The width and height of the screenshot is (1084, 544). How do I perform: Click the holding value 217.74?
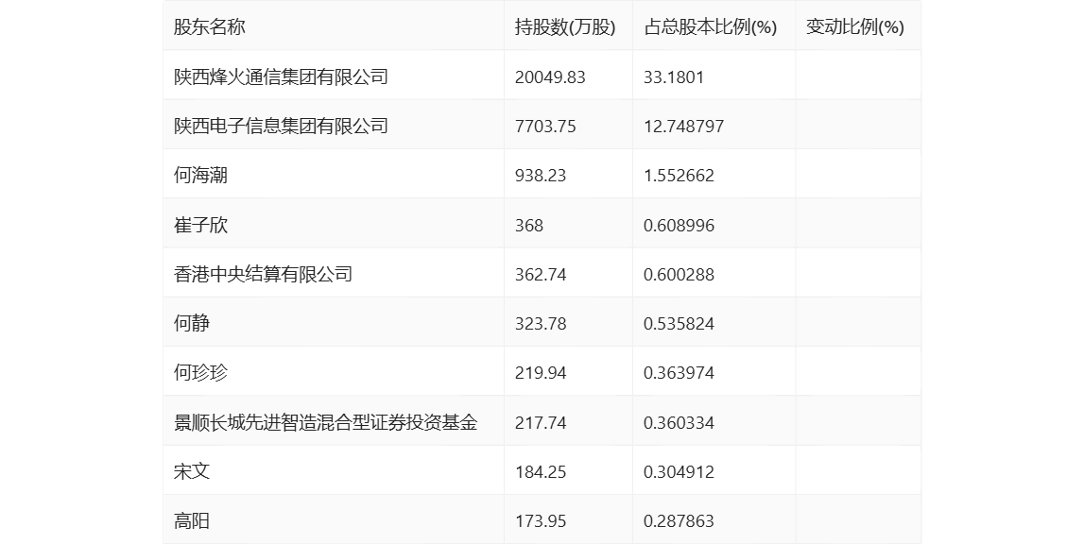pos(541,422)
